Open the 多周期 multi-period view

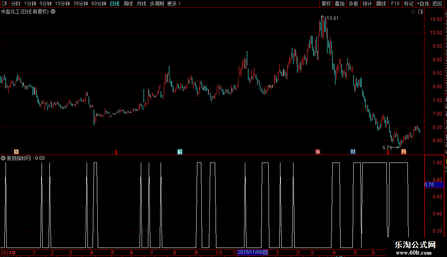pyautogui.click(x=157, y=4)
